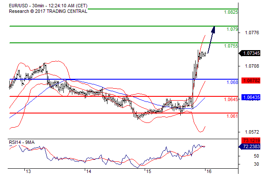This screenshot has width=268, height=179.
Task: Click the 1.0708 price axis value
Action: (x=252, y=66)
